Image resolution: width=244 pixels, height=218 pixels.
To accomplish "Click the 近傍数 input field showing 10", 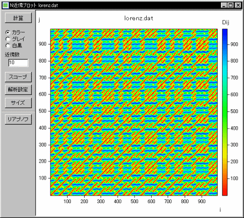I will 18,63.
